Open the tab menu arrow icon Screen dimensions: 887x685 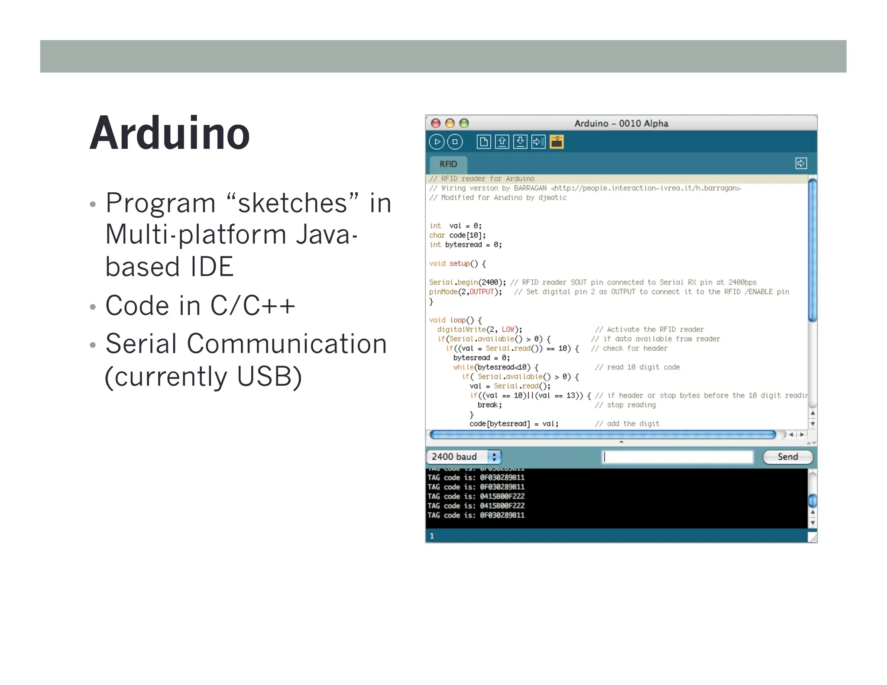tap(801, 163)
